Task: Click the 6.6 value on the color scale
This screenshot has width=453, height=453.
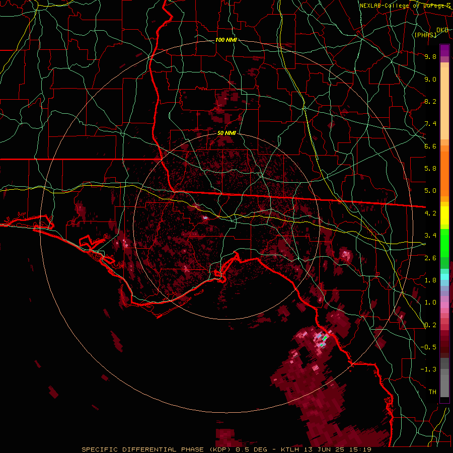Action: (x=430, y=146)
